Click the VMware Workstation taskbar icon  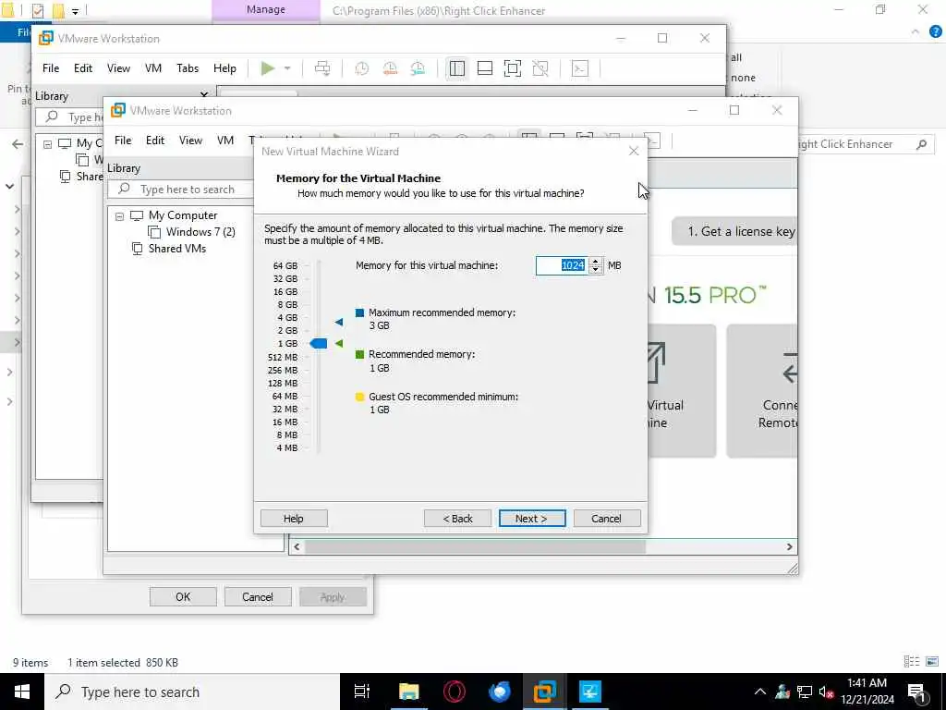[544, 692]
